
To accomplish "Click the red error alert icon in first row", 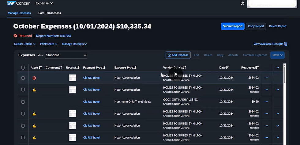I will (34, 78).
